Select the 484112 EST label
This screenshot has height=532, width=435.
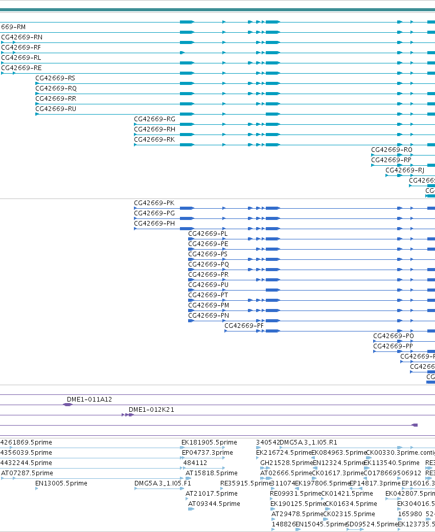(x=195, y=463)
